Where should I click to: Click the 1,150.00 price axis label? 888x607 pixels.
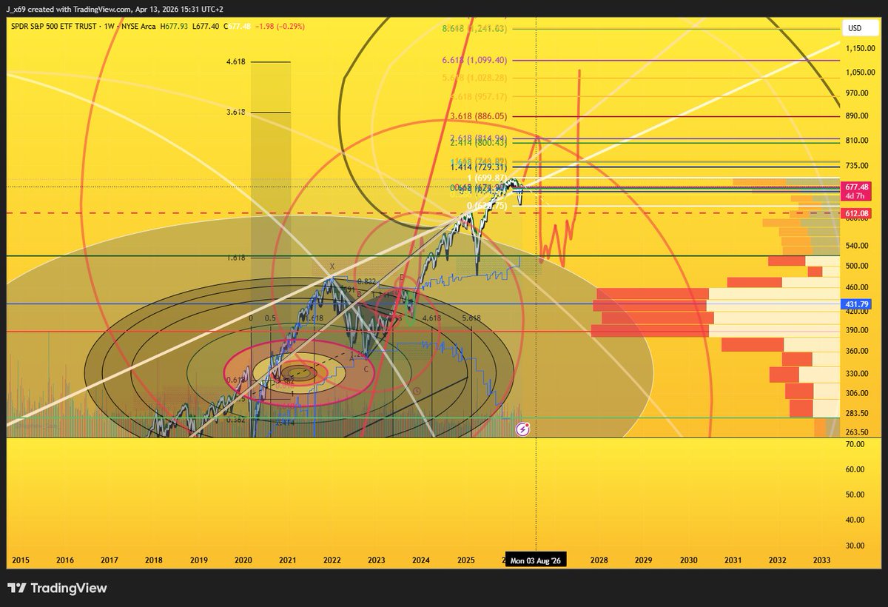[x=862, y=48]
